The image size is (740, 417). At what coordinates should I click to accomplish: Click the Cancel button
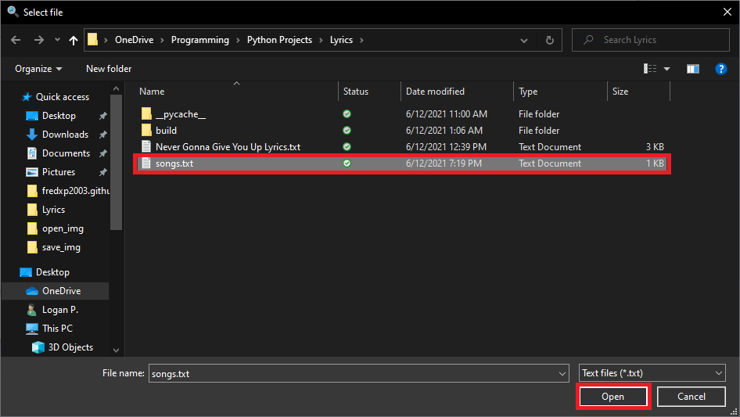pyautogui.click(x=692, y=397)
